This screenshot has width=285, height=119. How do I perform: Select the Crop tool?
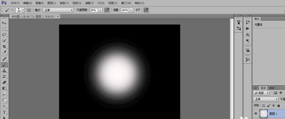[x=4, y=47]
